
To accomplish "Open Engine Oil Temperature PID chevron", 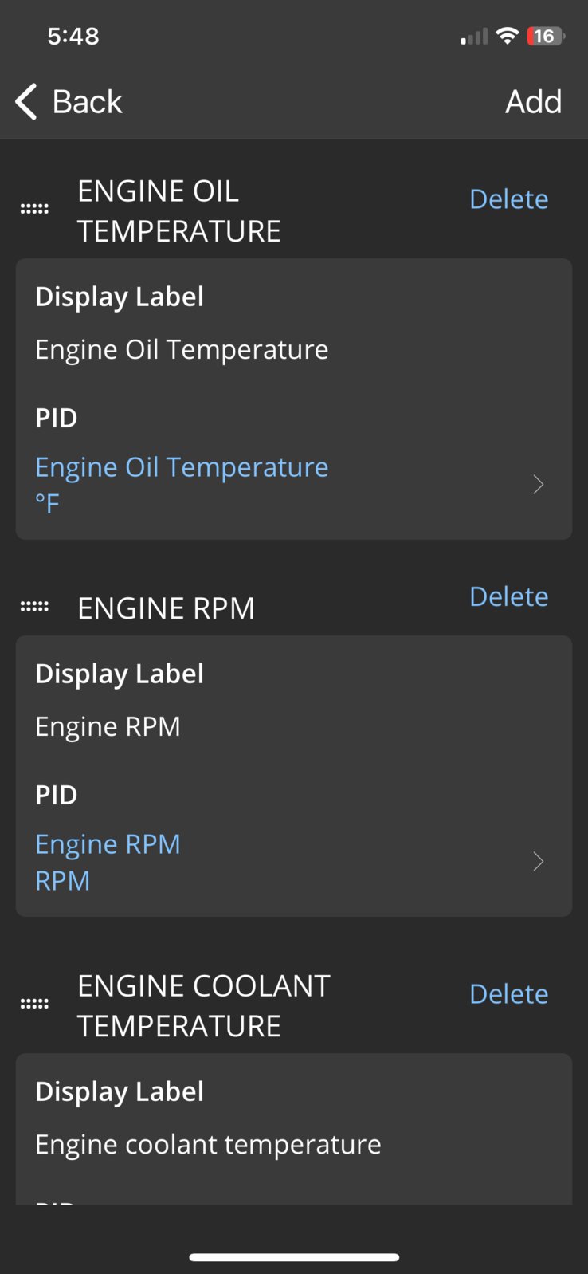I will [x=539, y=485].
